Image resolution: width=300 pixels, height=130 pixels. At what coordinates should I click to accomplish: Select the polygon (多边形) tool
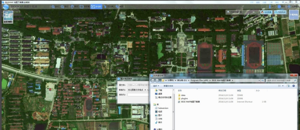pos(96,7)
